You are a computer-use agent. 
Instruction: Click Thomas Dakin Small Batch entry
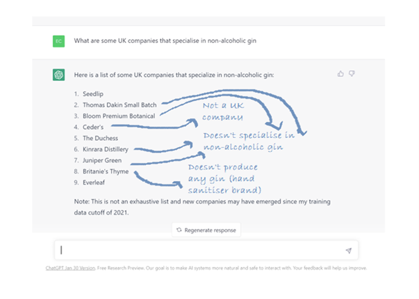tap(119, 105)
